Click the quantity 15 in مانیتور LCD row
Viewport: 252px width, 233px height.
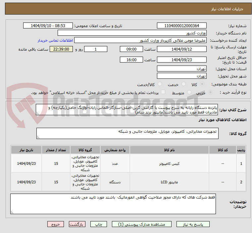click(x=56, y=182)
